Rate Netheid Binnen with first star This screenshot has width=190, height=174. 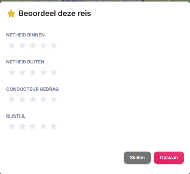[12, 45]
